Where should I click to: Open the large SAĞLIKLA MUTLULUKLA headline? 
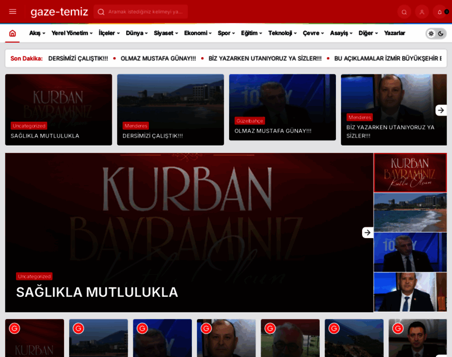[97, 292]
